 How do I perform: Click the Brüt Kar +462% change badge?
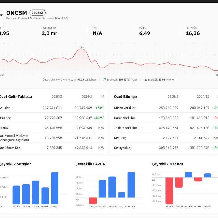(99, 118)
